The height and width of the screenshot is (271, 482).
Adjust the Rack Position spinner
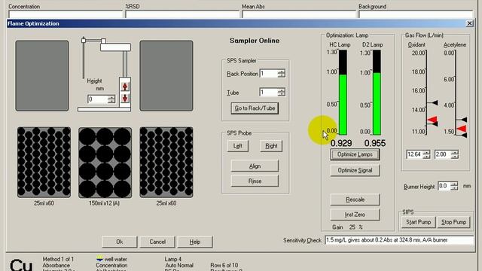point(281,74)
